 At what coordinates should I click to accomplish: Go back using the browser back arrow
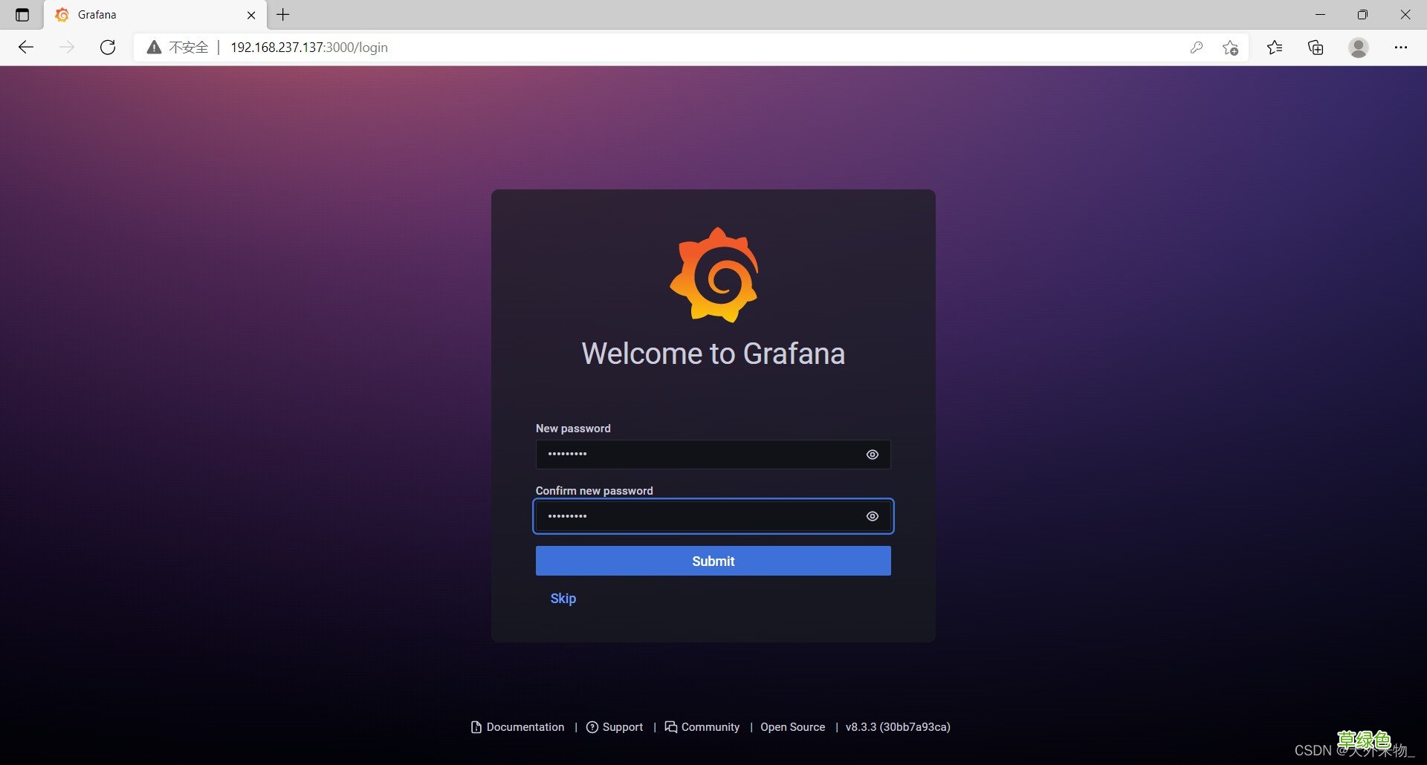[x=26, y=48]
